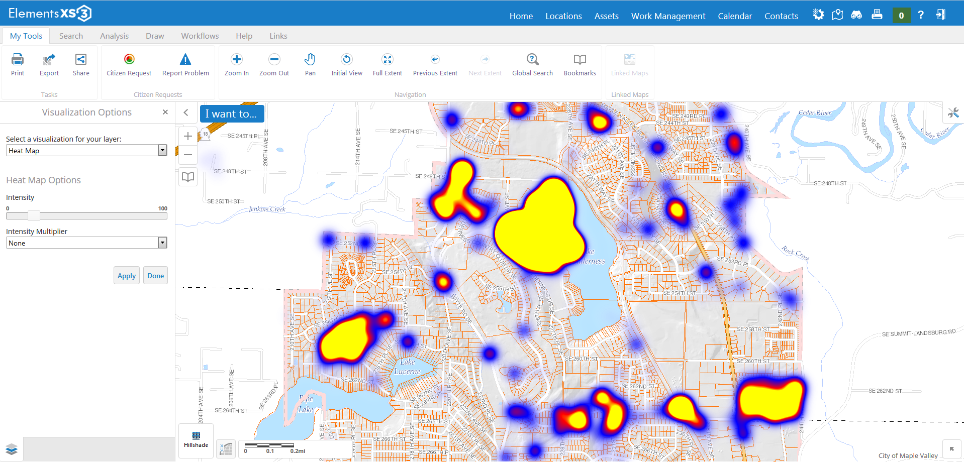This screenshot has height=462, width=964.
Task: Switch to the Draw tab
Action: (x=155, y=36)
